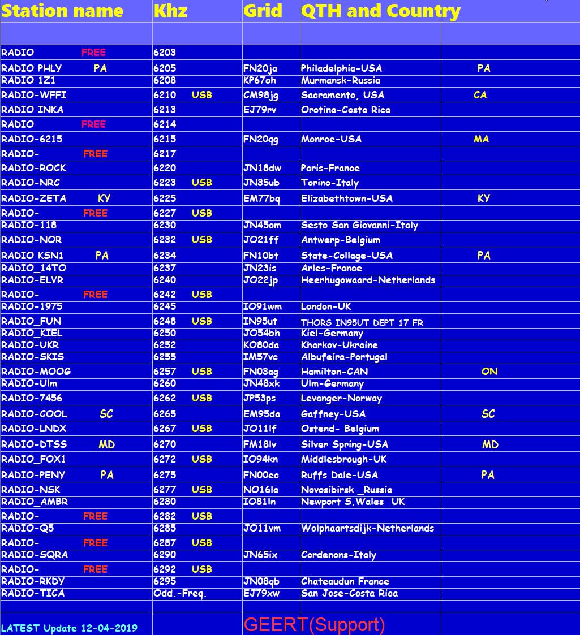Click grid locator EM77bq
The width and height of the screenshot is (580, 635).
(261, 198)
